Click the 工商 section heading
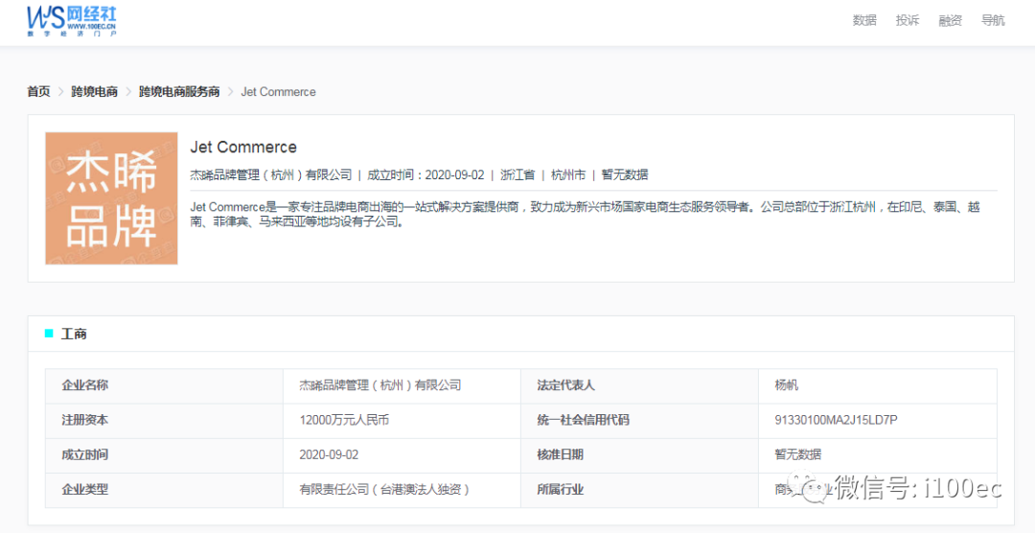This screenshot has width=1035, height=533. [74, 335]
